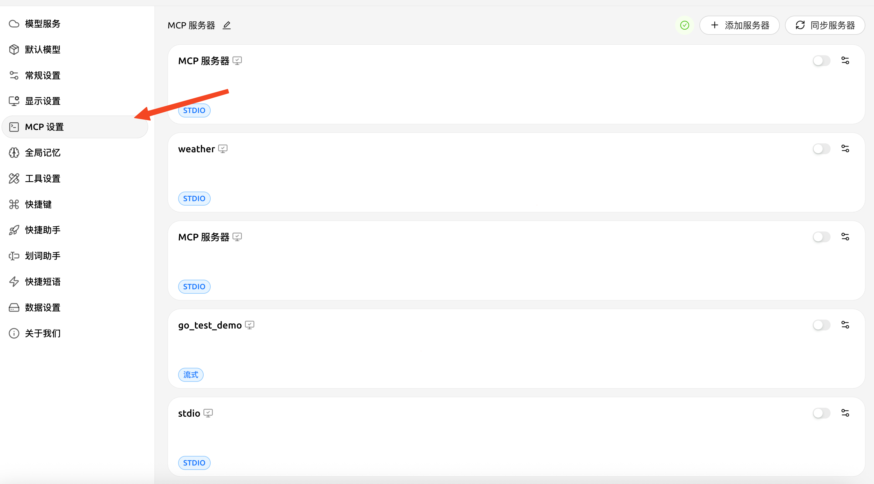Click the green check status icon
Image resolution: width=874 pixels, height=484 pixels.
pos(684,26)
